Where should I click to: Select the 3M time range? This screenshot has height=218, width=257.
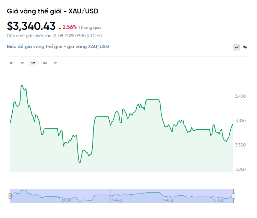point(44,63)
